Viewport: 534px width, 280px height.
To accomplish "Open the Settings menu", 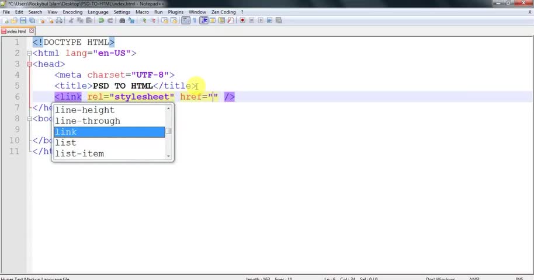I will (122, 12).
